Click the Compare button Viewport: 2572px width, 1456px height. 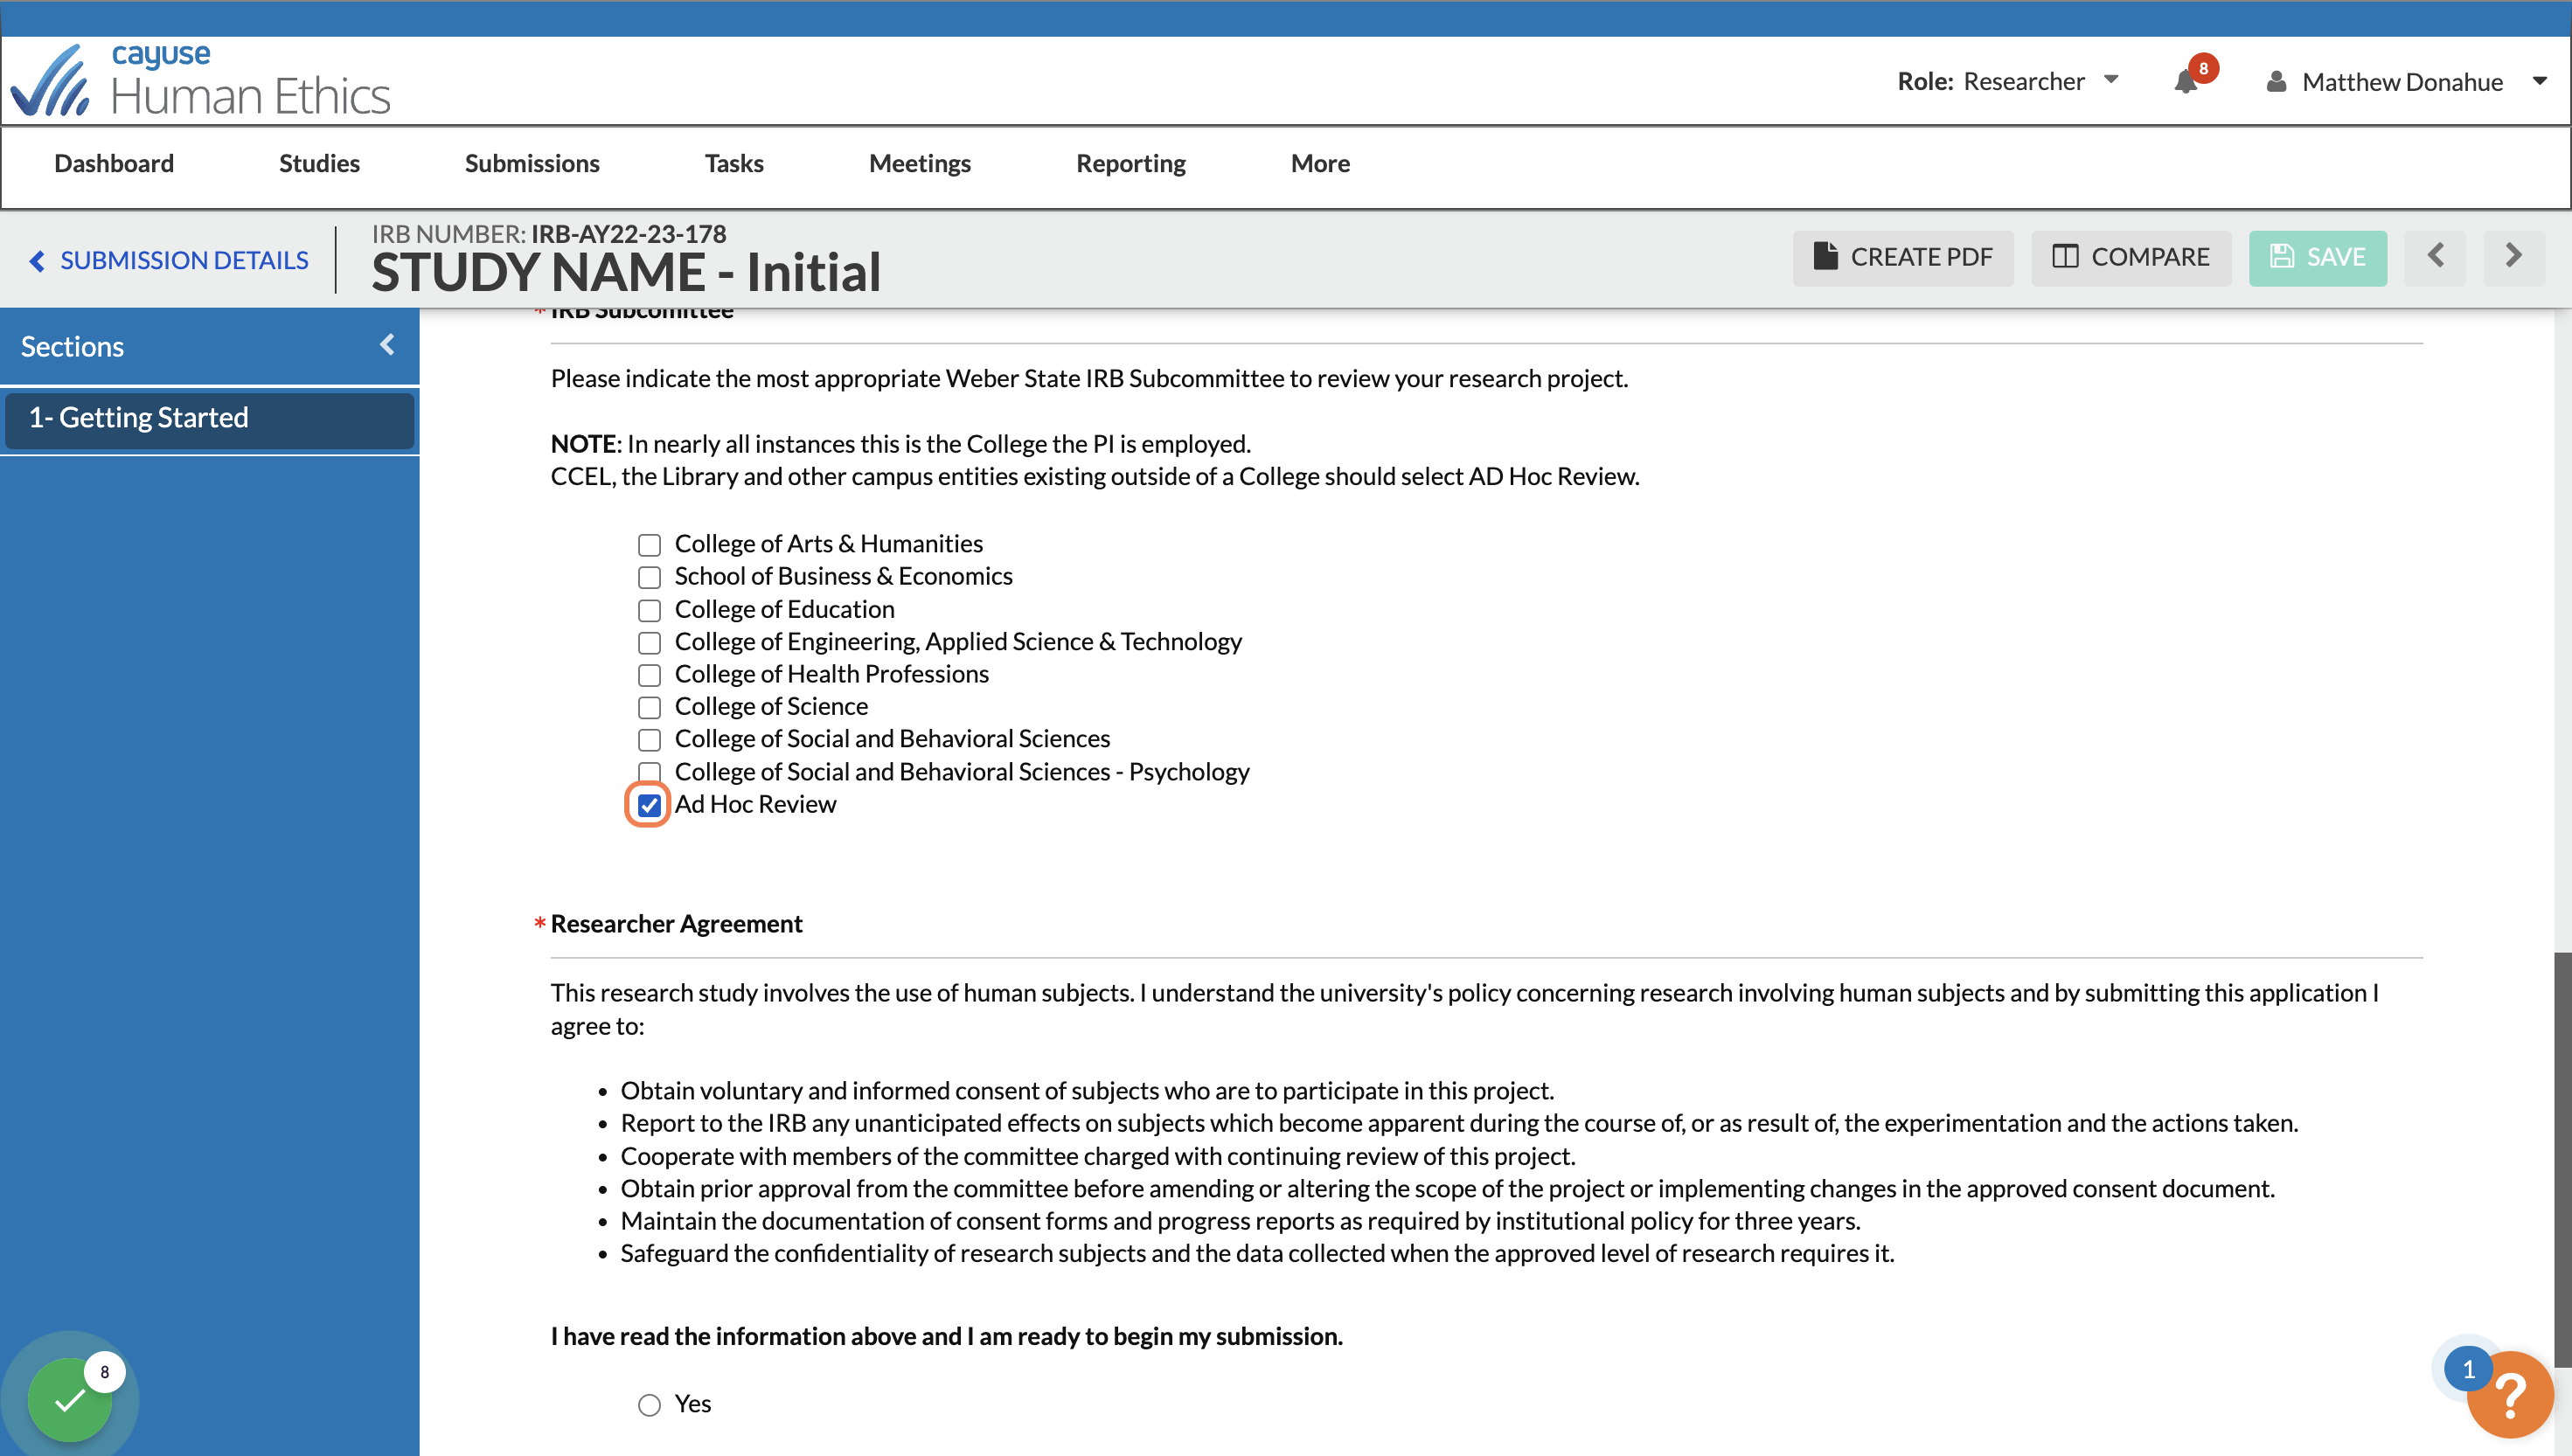[x=2130, y=257]
